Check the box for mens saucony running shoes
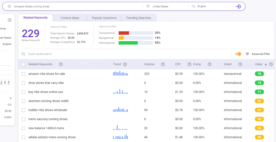Screen dimensions: 276x142 [23, 119]
